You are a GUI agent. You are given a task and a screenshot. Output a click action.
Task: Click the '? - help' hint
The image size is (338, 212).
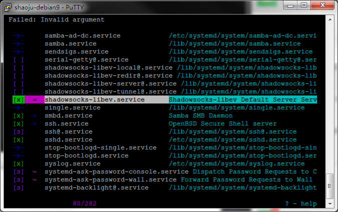301,203
